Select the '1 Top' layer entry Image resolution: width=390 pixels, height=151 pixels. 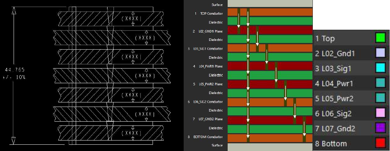pyautogui.click(x=325, y=38)
